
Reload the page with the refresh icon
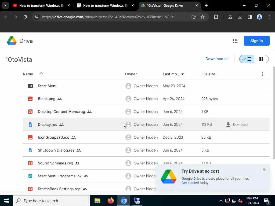click(25, 17)
